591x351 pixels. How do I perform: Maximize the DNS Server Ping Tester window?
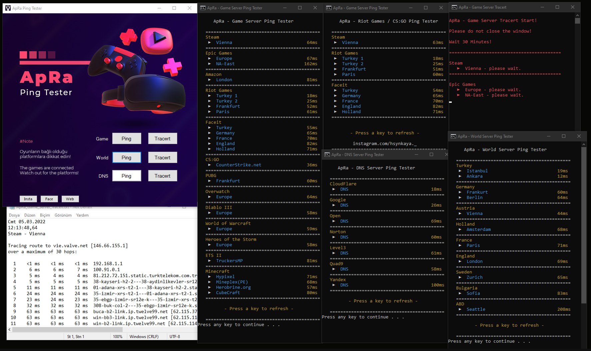point(431,155)
